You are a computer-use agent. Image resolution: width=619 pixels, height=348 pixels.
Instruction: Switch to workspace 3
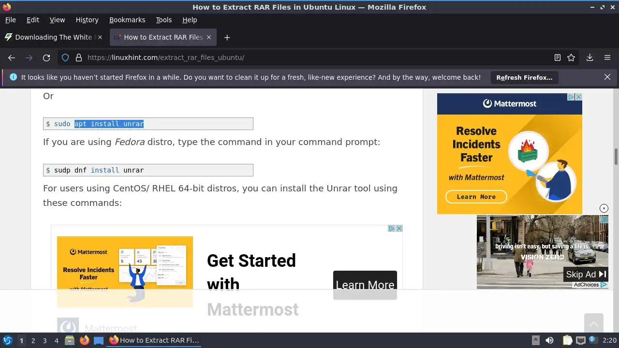[x=44, y=340]
